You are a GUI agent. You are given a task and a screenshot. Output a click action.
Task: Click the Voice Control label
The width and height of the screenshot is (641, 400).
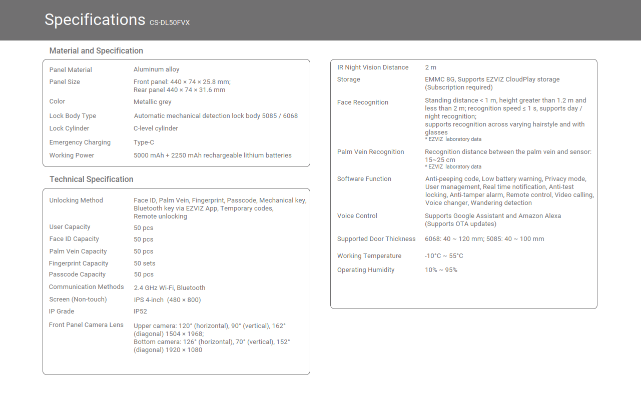click(357, 215)
